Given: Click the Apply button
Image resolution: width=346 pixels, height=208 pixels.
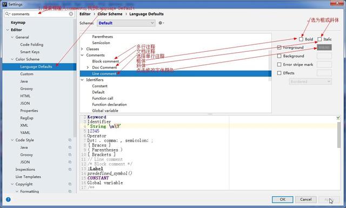Looking at the screenshot, I should pyautogui.click(x=329, y=199).
